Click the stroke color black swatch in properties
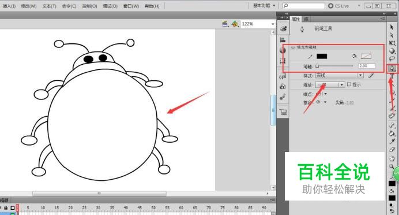This screenshot has width=399, height=215. click(x=322, y=56)
